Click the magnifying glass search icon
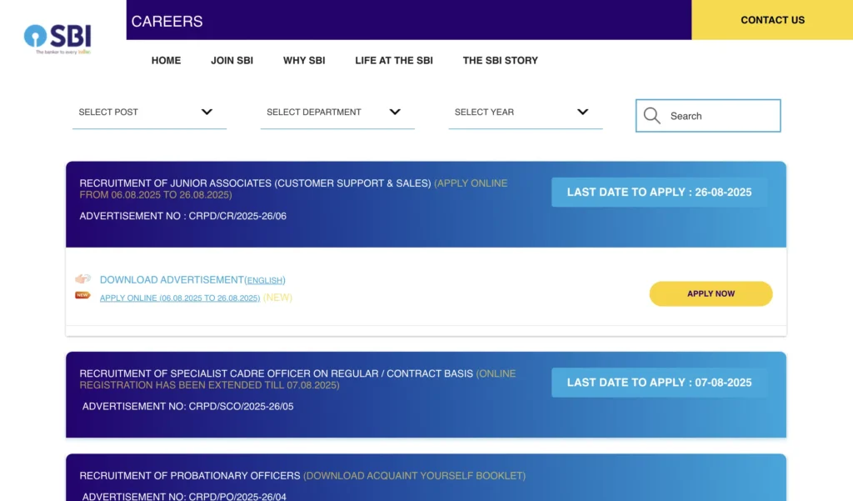The width and height of the screenshot is (853, 501). click(652, 116)
